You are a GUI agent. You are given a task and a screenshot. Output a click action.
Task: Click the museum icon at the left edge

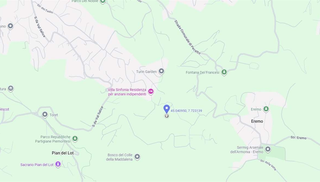(11, 89)
